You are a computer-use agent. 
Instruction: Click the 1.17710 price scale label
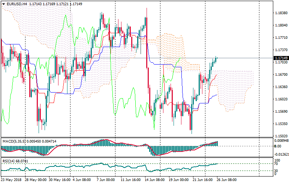pos(280,38)
